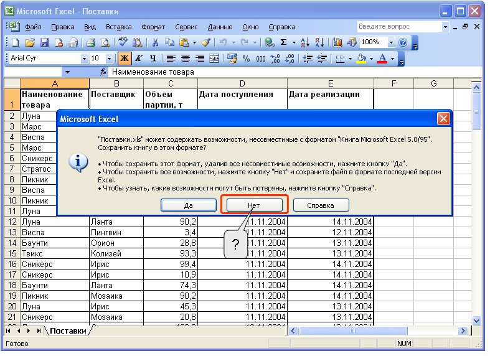Viewport: 490px width, 356px height.
Task: Close the Microsoft Excel dialog
Action: pyautogui.click(x=443, y=119)
